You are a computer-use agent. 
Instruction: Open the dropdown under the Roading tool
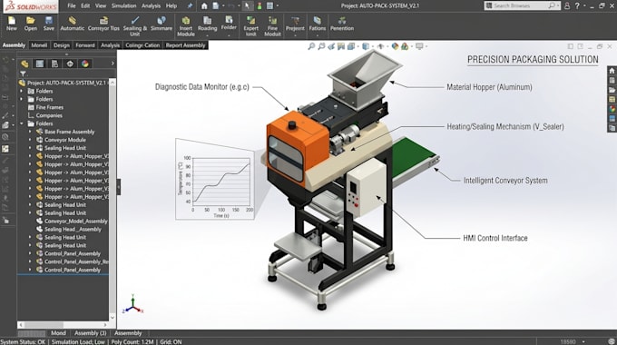[x=207, y=35]
